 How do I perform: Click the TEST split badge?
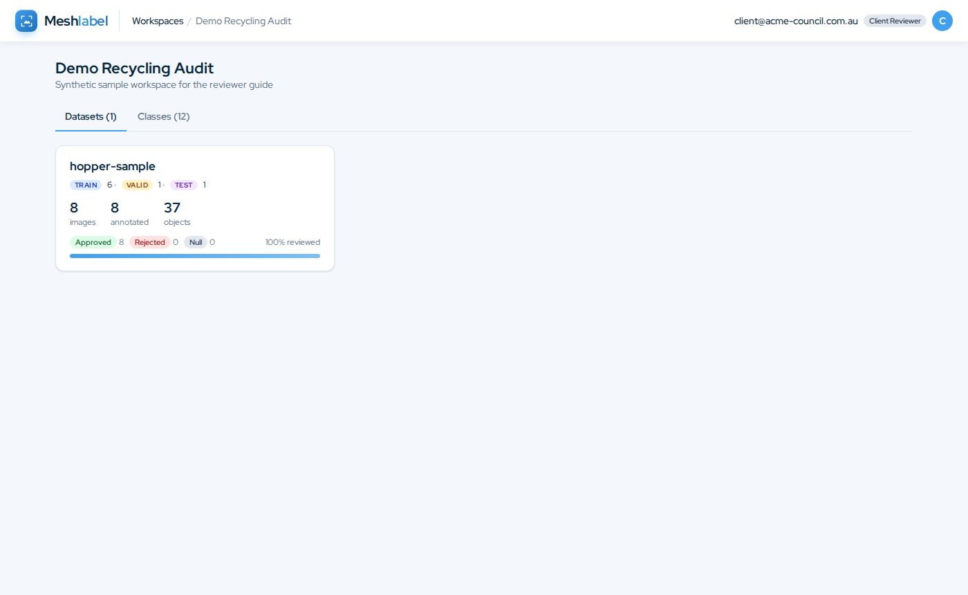point(184,185)
